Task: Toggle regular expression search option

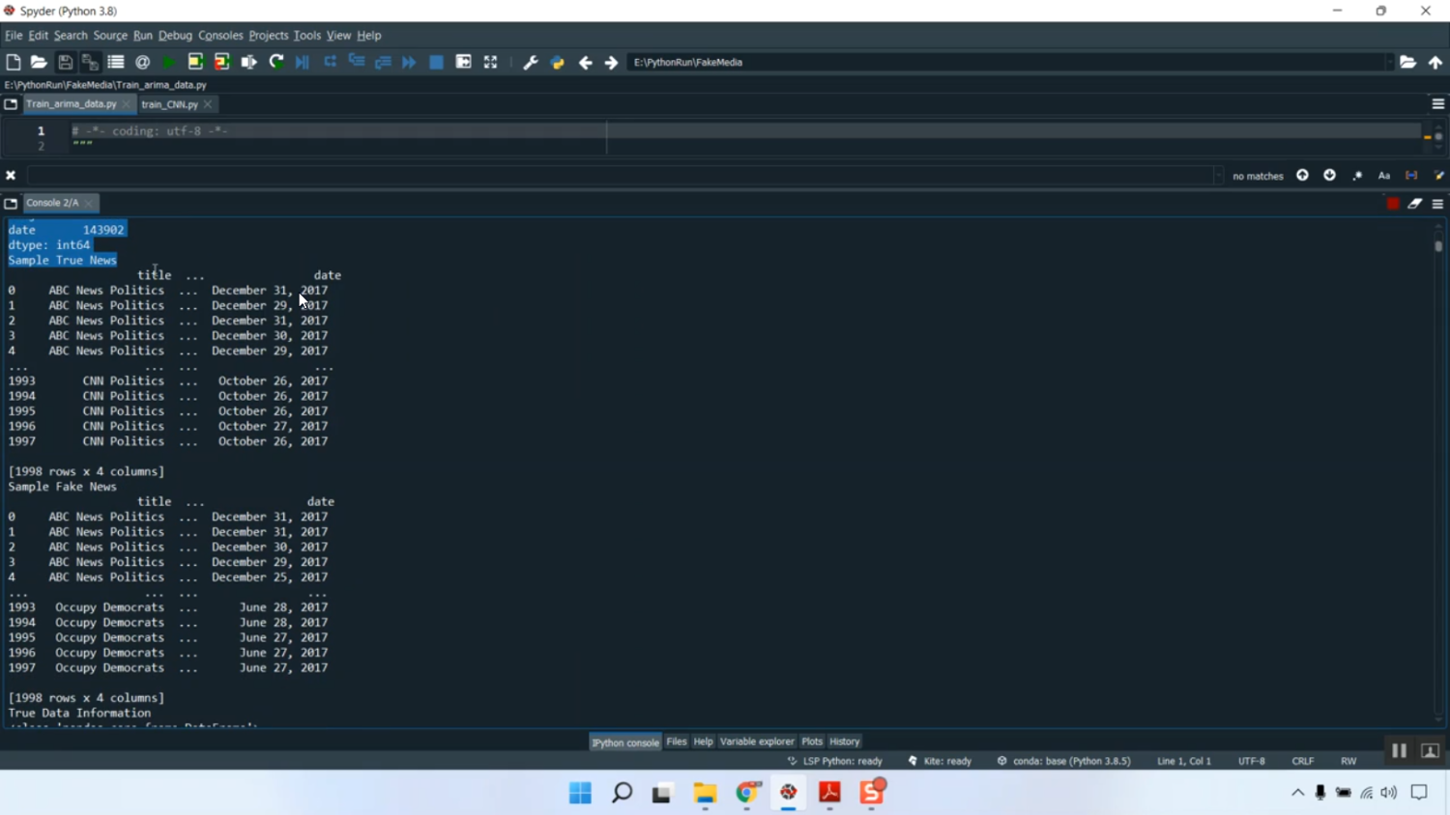Action: coord(1357,176)
